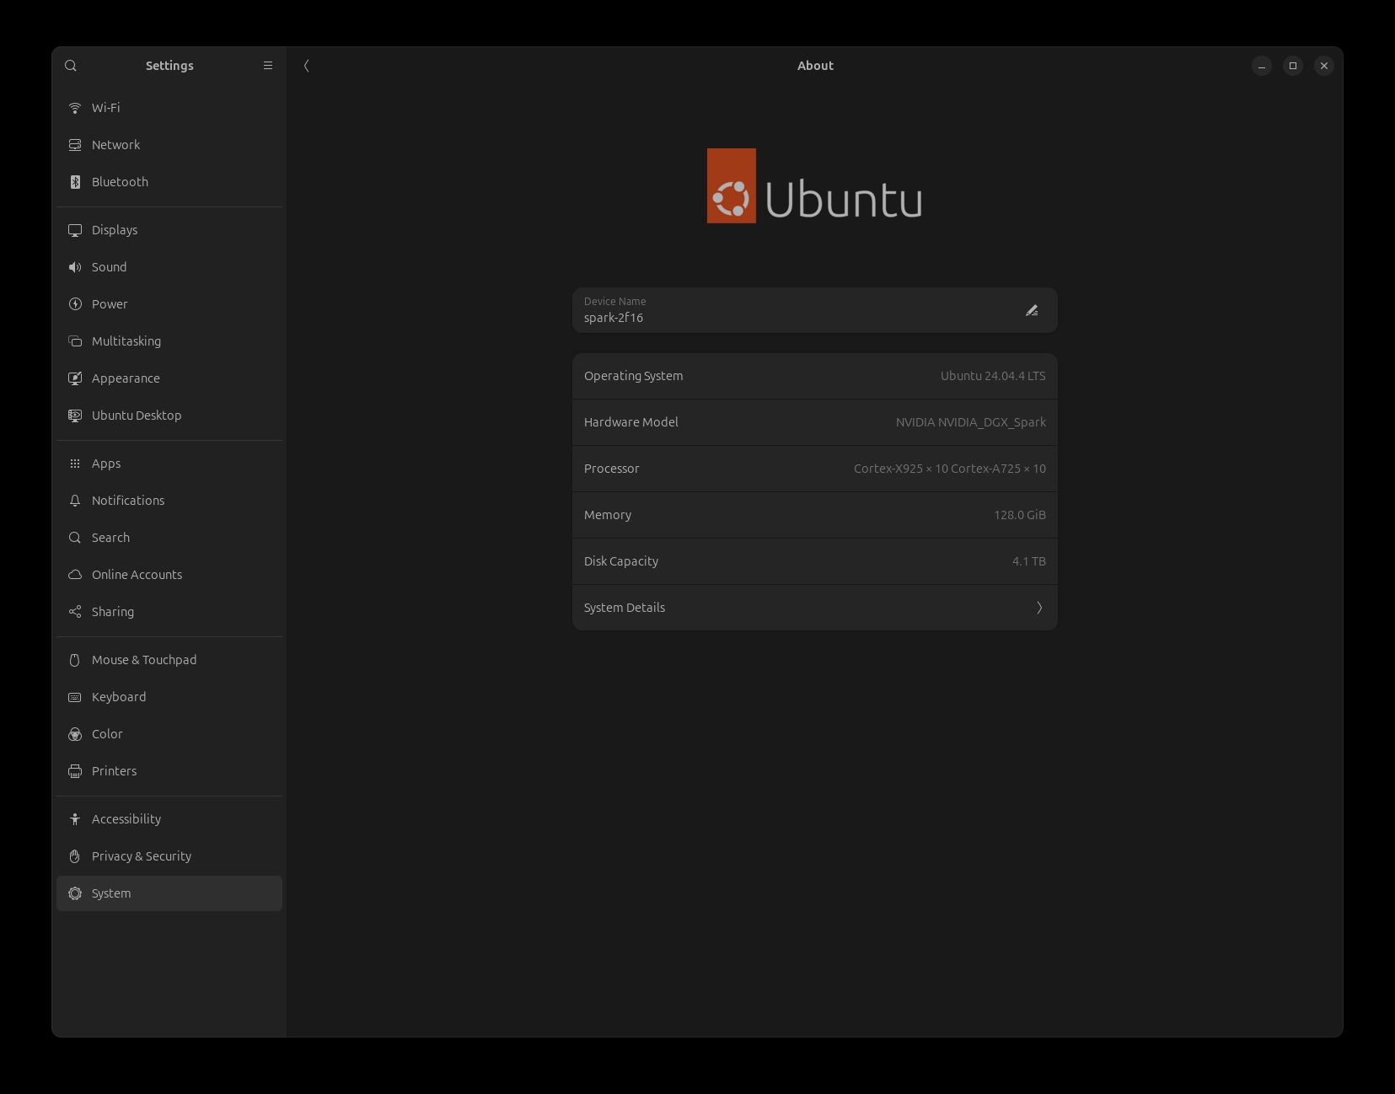Click the Color icon in the sidebar
This screenshot has height=1094, width=1395.
pos(75,734)
